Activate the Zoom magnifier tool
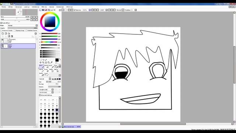This screenshot has width=236, height=133. click(43, 62)
